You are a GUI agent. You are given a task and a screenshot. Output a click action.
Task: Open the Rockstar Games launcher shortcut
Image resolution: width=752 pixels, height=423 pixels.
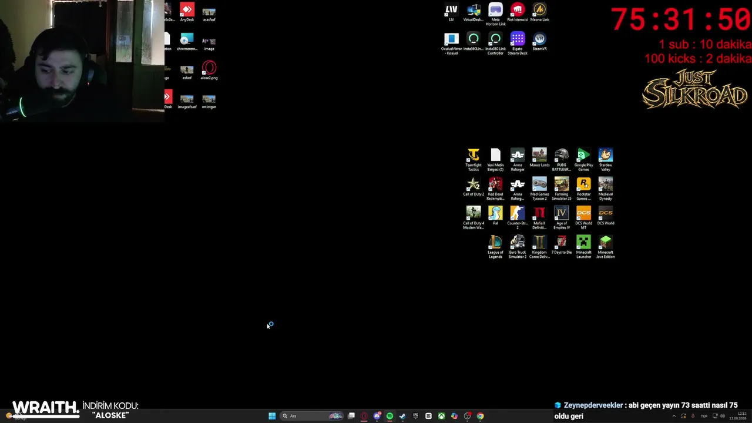[583, 189]
